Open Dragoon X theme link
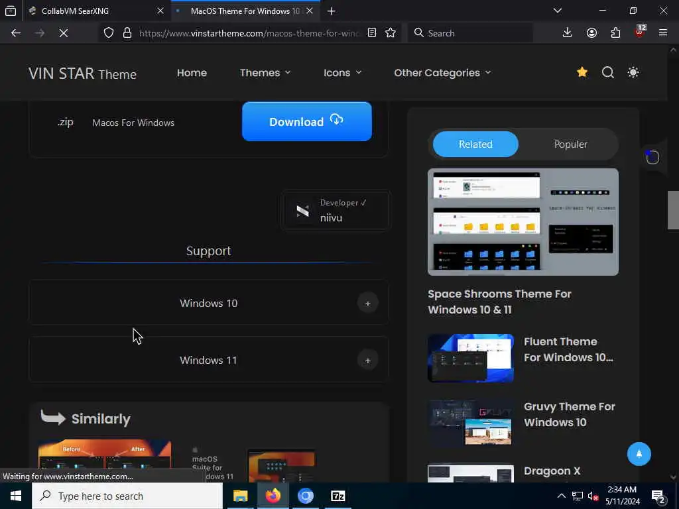 click(552, 471)
